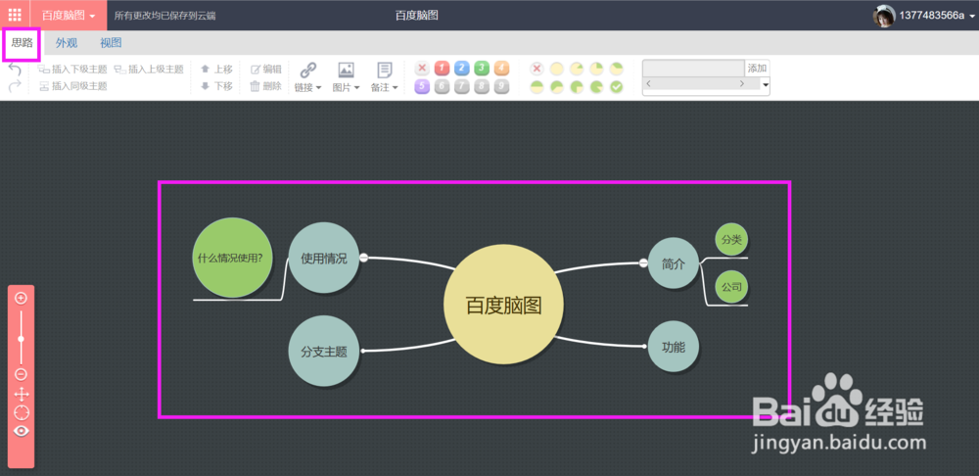Switch to the 视图 tab
The height and width of the screenshot is (476, 979).
[x=112, y=43]
